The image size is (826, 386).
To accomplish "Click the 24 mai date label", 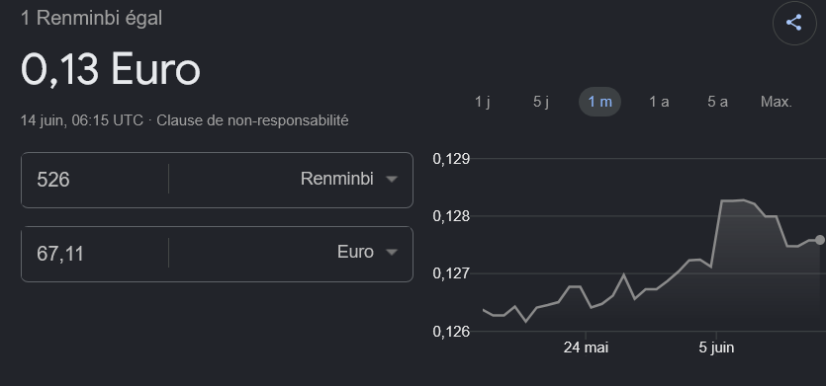I will (586, 347).
